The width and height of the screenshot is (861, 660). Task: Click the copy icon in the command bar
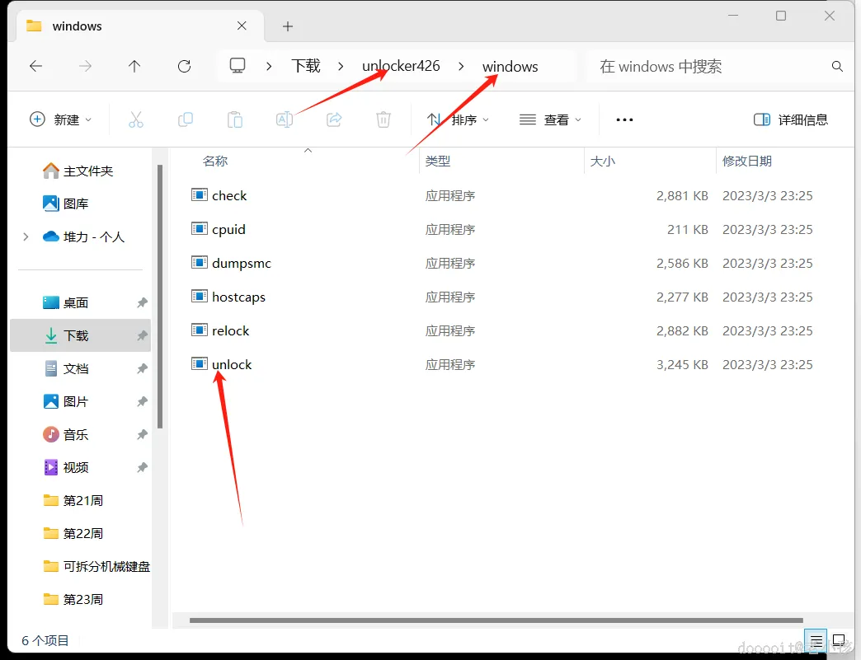click(186, 119)
